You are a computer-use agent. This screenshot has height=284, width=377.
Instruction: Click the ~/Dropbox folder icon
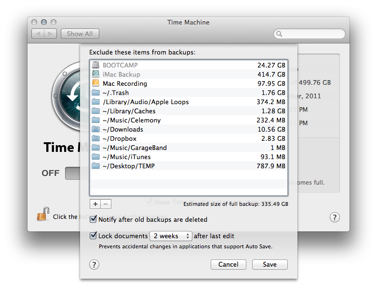point(95,138)
